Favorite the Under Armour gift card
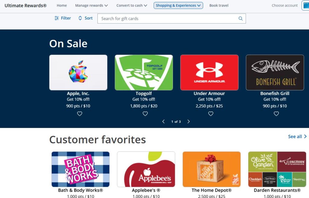 point(211,113)
